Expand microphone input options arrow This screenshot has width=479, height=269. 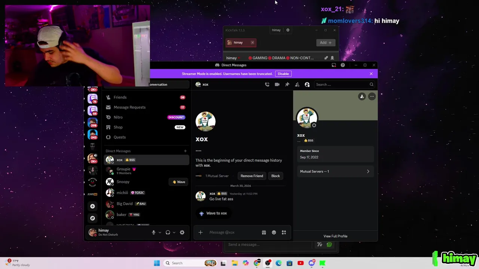coord(160,232)
